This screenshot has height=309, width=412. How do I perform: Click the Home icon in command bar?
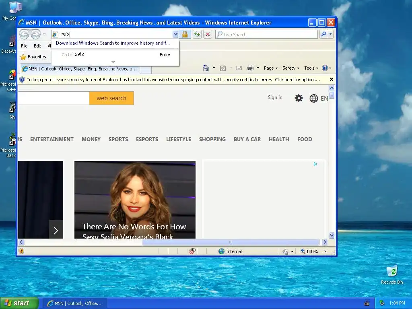206,68
